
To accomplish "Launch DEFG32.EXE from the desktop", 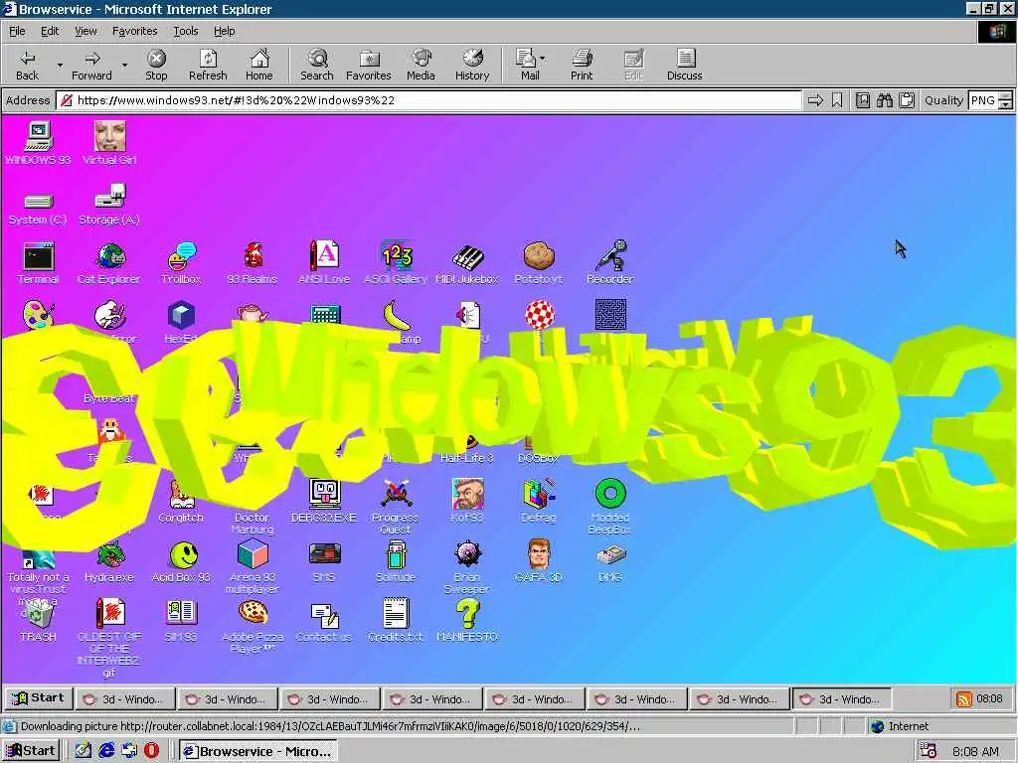I will [324, 501].
